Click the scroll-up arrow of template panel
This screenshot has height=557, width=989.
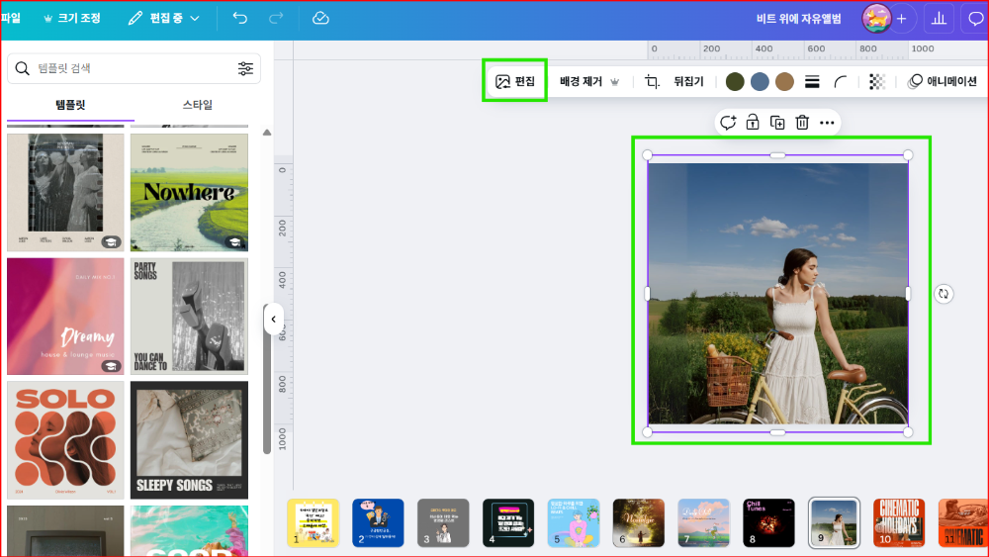[267, 133]
